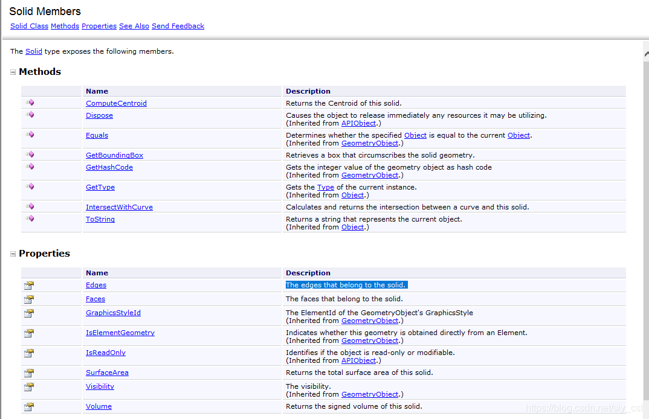Click the property icon beside IsElementGeometry
Screen dimensions: 649x419
coord(29,333)
